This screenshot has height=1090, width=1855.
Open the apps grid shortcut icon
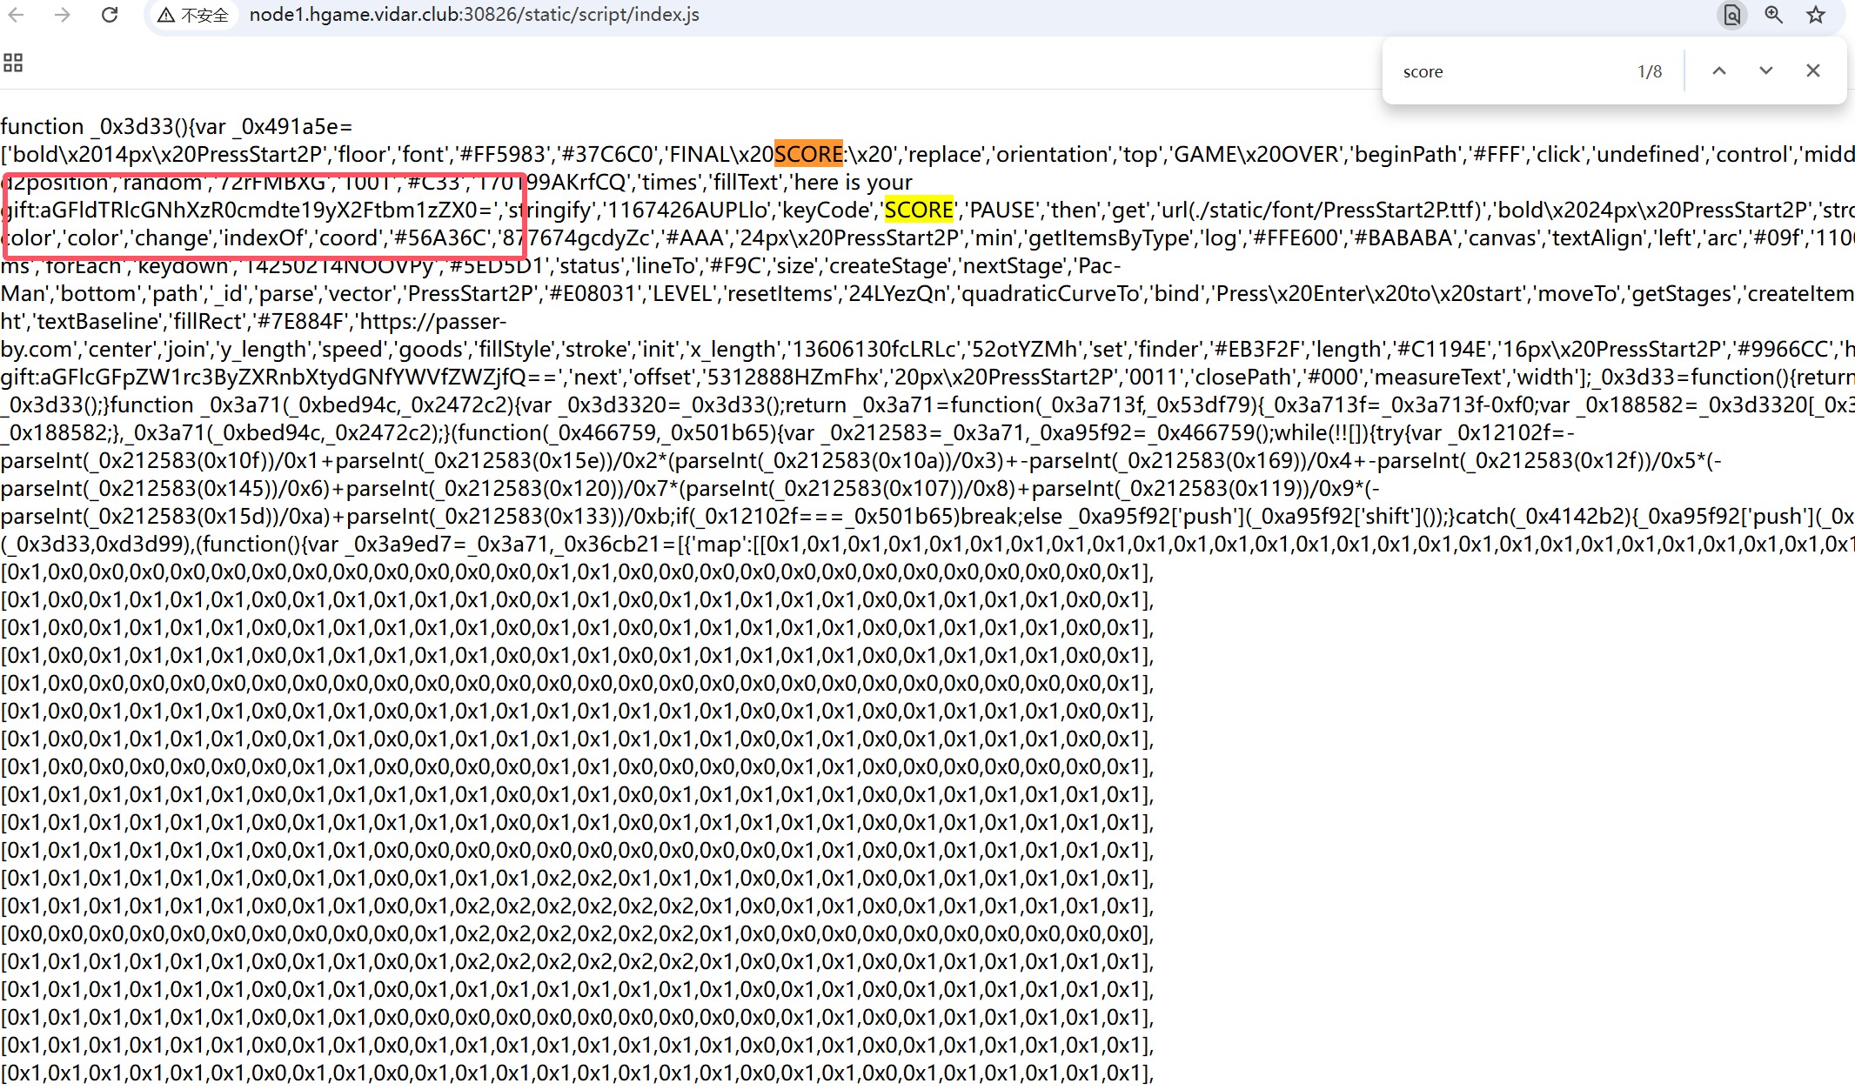coord(13,63)
